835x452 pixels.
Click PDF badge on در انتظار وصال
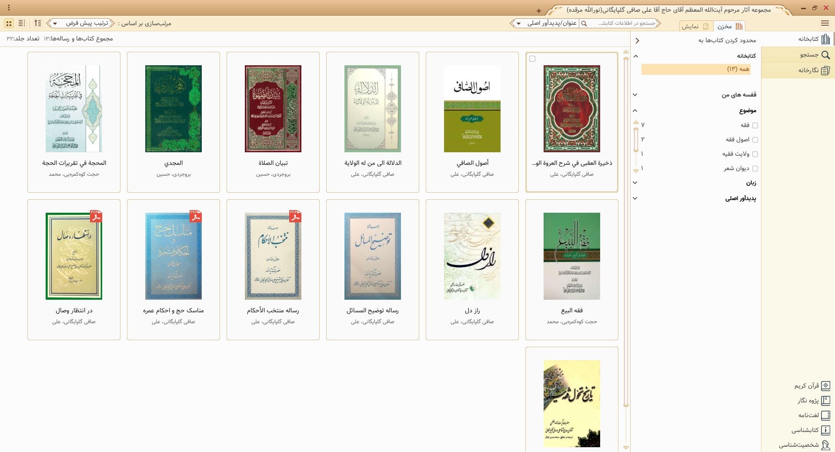[x=96, y=216]
